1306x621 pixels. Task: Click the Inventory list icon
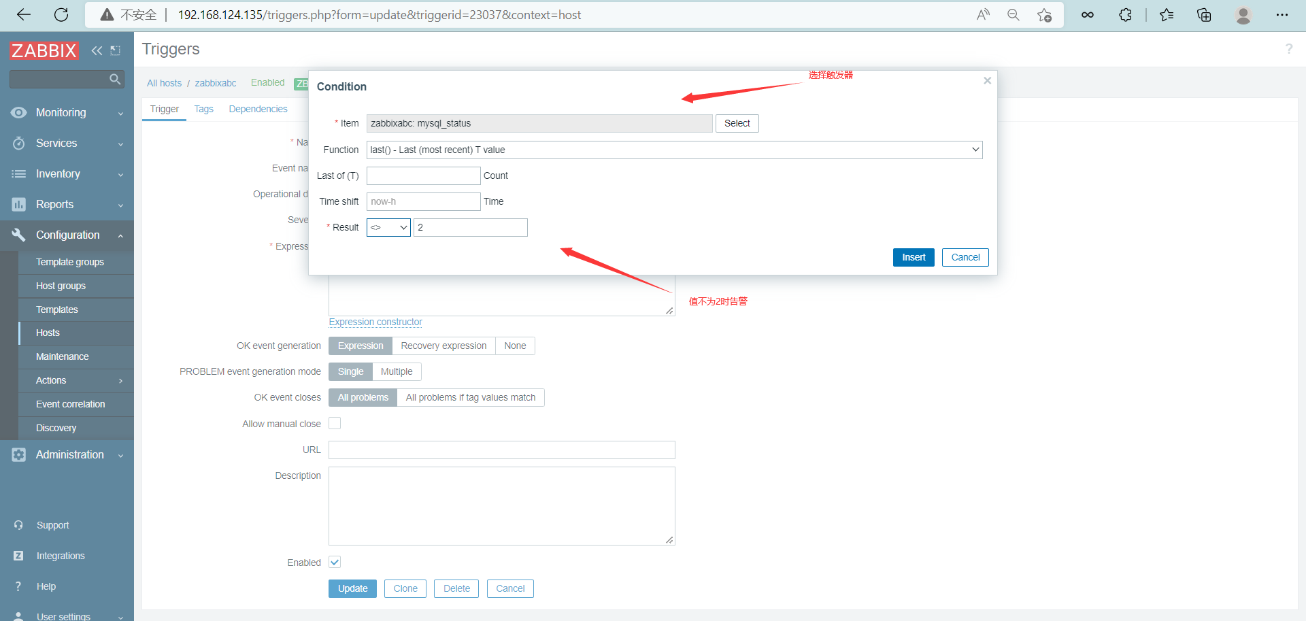pos(18,174)
